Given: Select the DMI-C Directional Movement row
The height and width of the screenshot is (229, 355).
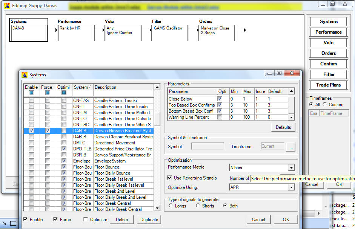Looking at the screenshot, I should coord(89,143).
